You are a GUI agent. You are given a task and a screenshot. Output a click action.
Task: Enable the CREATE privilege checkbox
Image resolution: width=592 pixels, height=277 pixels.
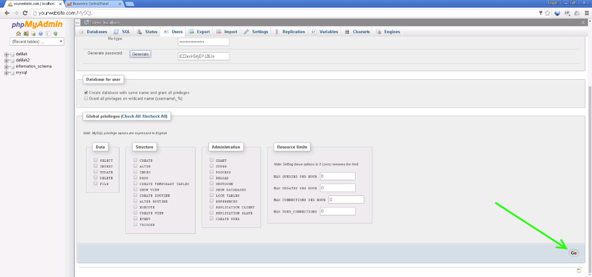coord(136,160)
